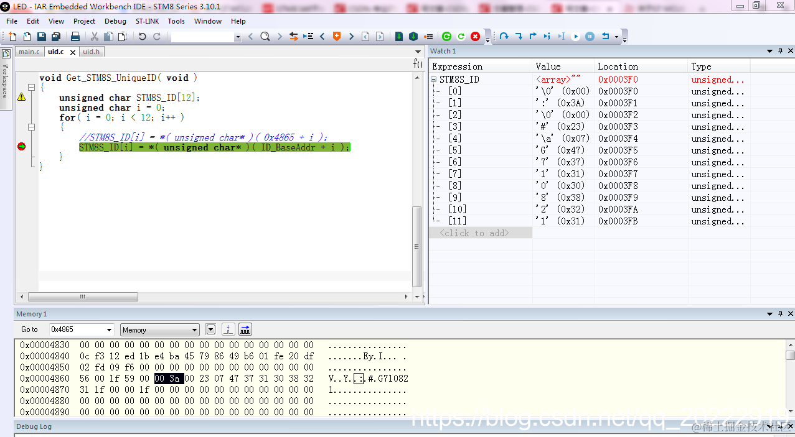
Task: Click the Open file toolbar icon
Action: coord(27,37)
